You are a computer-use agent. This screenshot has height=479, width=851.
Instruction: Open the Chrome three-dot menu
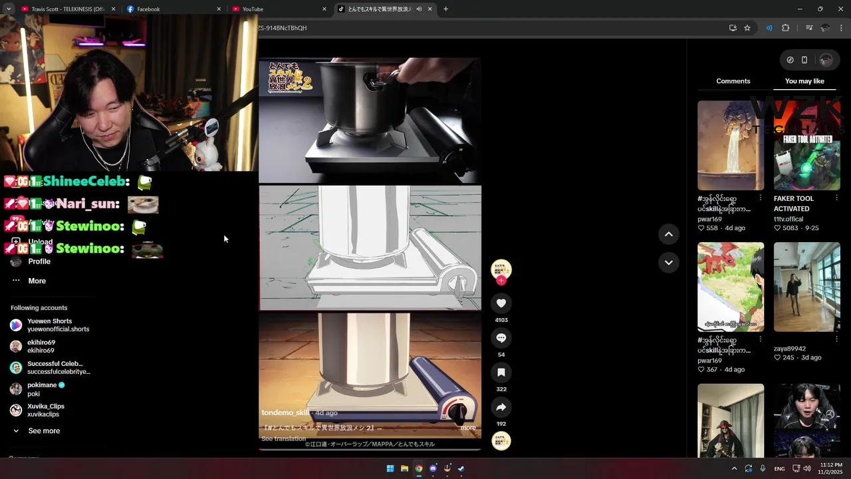point(841,28)
